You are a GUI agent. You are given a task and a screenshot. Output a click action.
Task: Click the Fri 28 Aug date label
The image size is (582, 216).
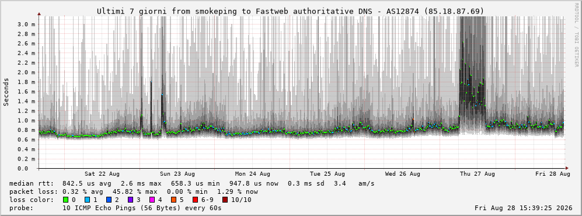coord(553,174)
